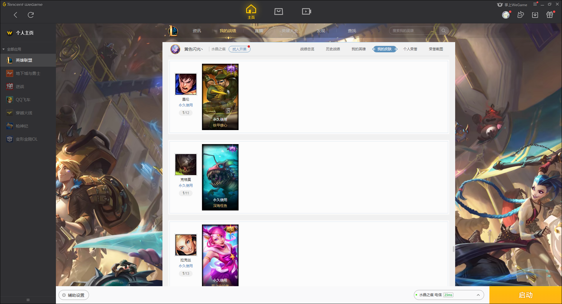Open the 我的皮肤 sub-tab

pyautogui.click(x=385, y=49)
